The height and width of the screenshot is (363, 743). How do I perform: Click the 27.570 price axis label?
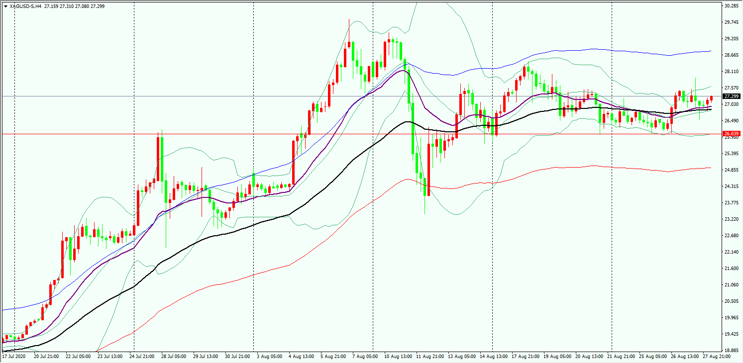point(731,88)
